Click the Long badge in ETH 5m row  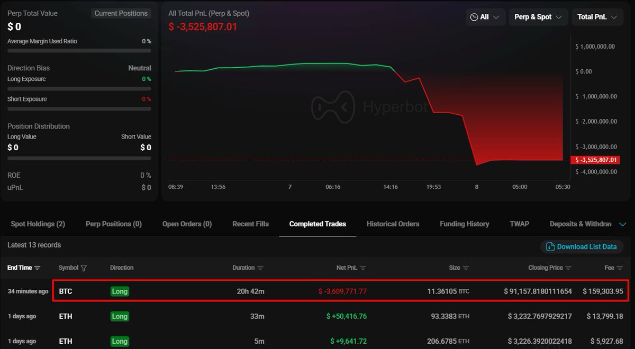(120, 341)
